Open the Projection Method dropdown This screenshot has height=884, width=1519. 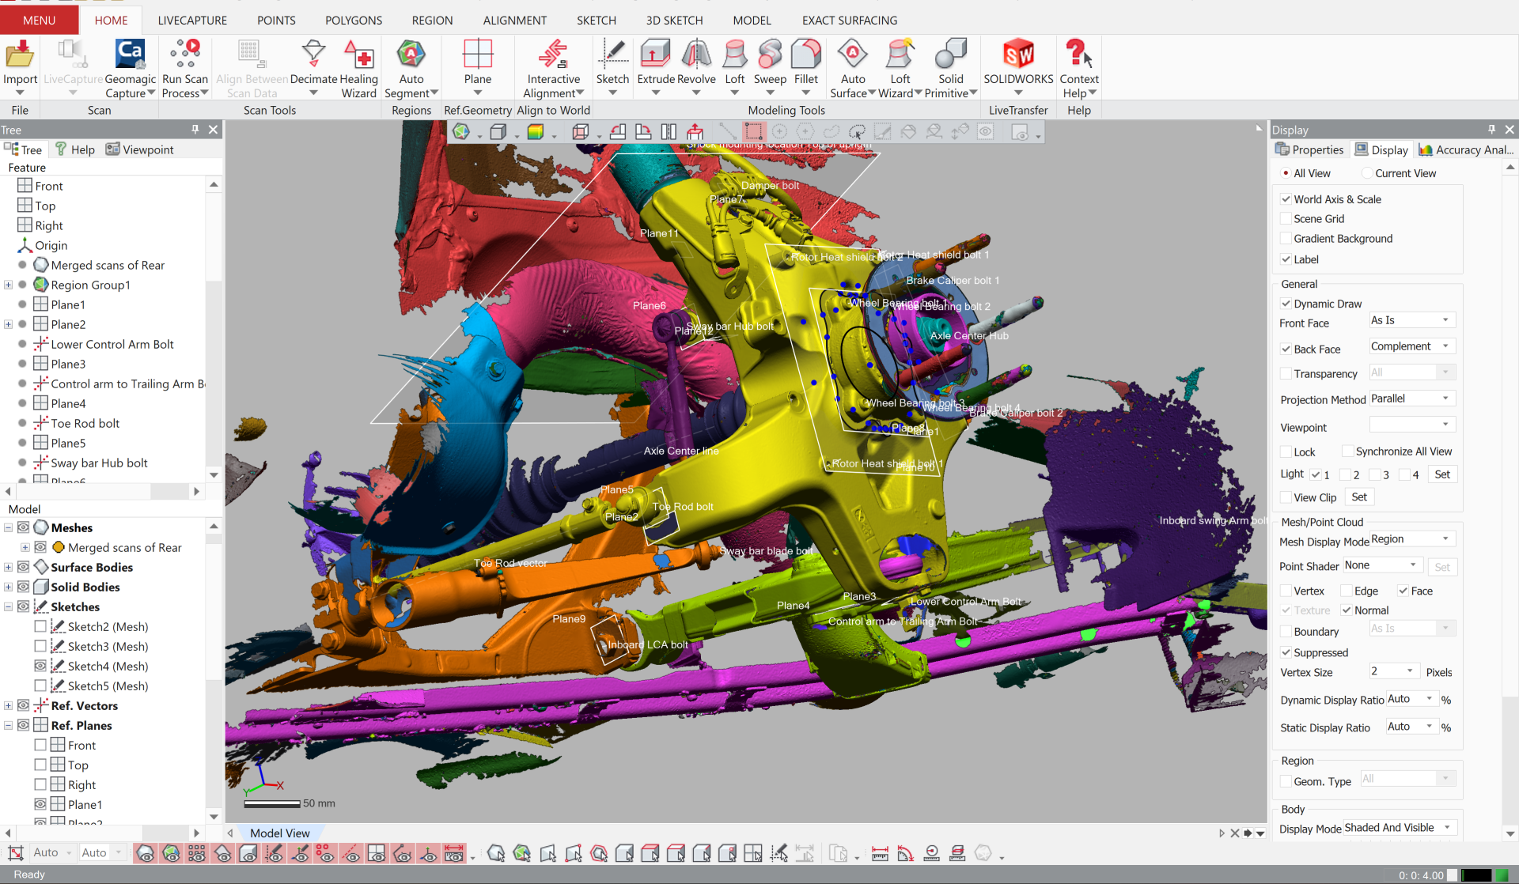pos(1413,399)
